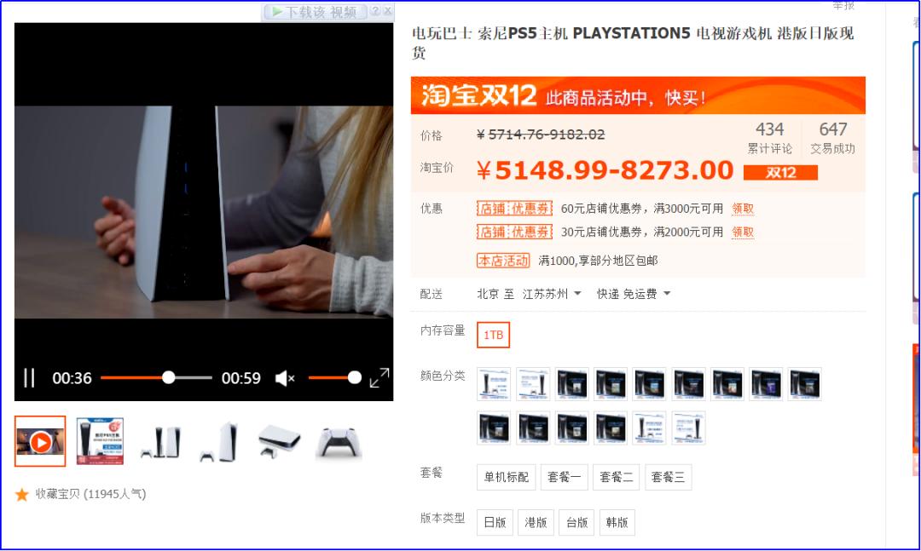Select the first swatch in second 颜色分类 row
Viewport: 921px width, 551px height.
(494, 428)
